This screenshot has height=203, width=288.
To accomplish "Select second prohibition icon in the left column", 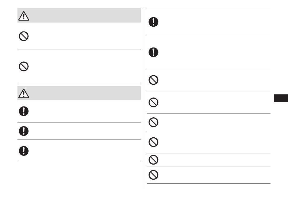I will [24, 67].
